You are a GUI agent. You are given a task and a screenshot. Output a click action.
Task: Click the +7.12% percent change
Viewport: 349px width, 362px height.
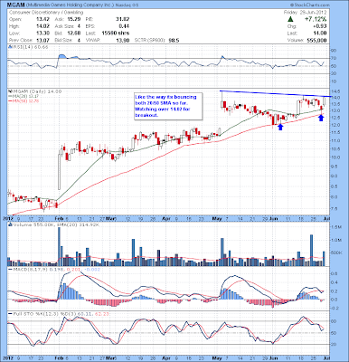(x=316, y=19)
